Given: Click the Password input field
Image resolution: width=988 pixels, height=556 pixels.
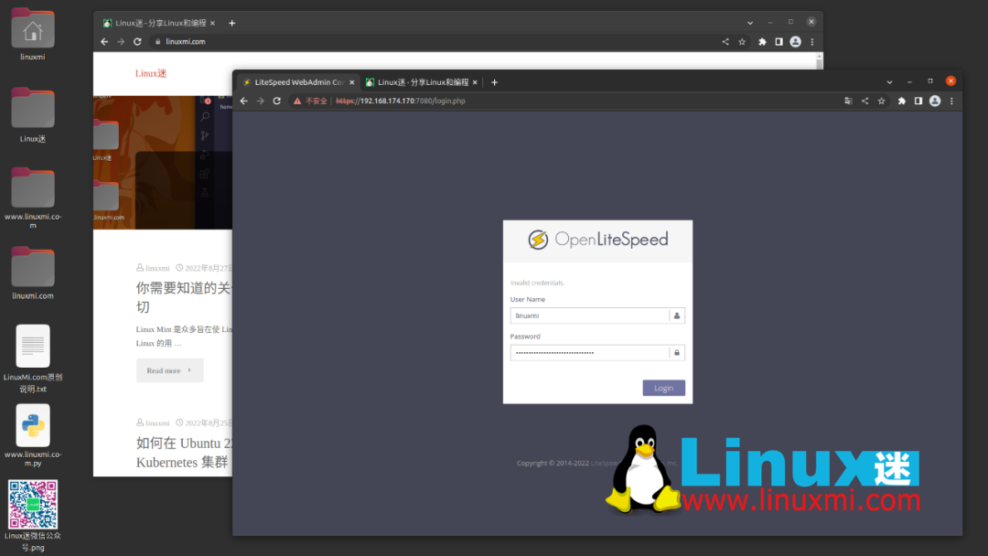Looking at the screenshot, I should [597, 353].
